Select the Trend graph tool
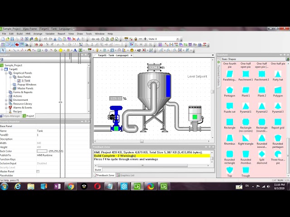290x217 pixels. pyautogui.click(x=151, y=50)
